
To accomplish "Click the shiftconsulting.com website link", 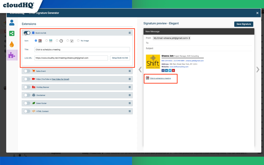I will pyautogui.click(x=179, y=67).
